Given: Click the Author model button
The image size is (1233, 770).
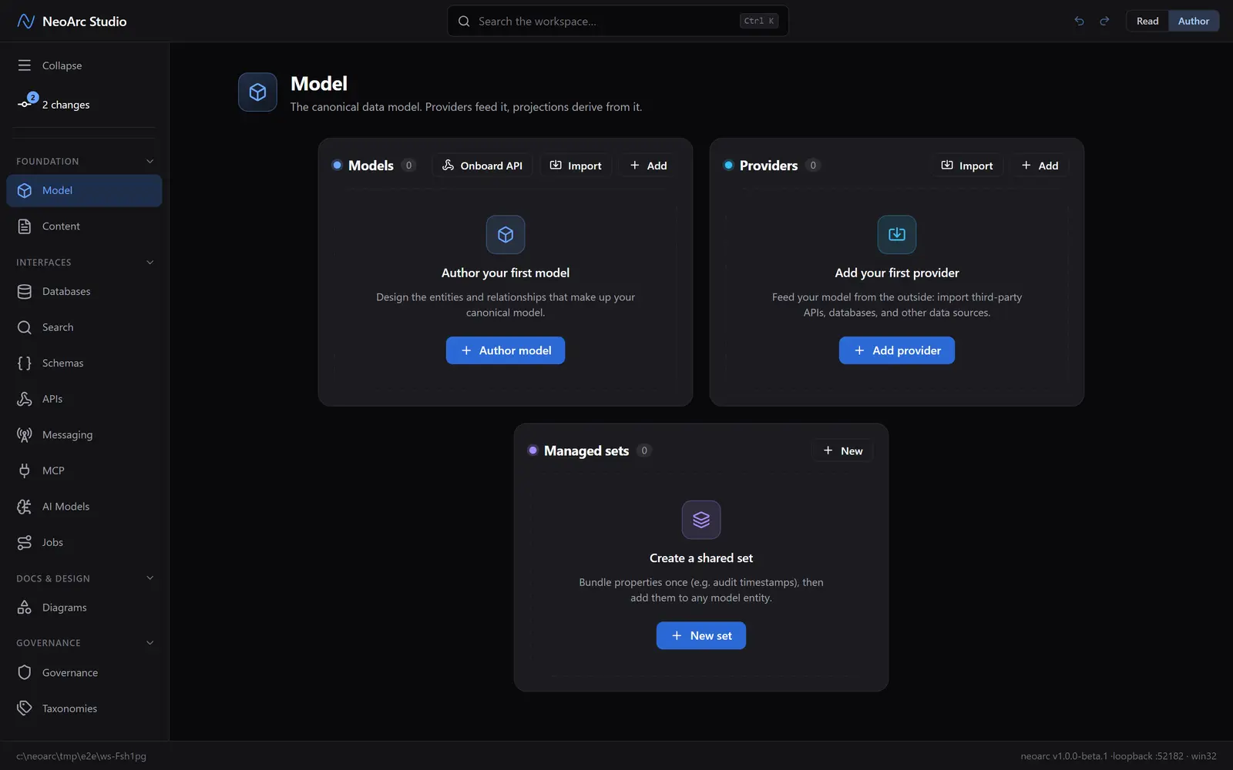Looking at the screenshot, I should tap(506, 350).
